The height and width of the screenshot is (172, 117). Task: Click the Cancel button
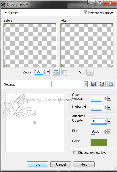pos(61,164)
